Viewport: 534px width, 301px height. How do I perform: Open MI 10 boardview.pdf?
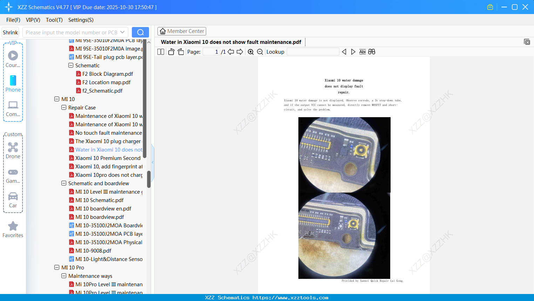point(96,217)
